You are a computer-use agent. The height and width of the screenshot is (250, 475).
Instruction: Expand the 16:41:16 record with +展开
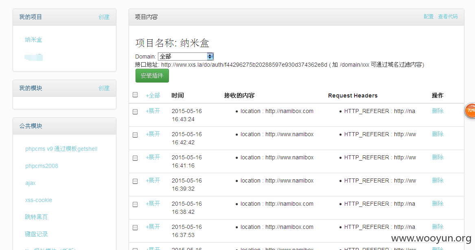pos(153,157)
